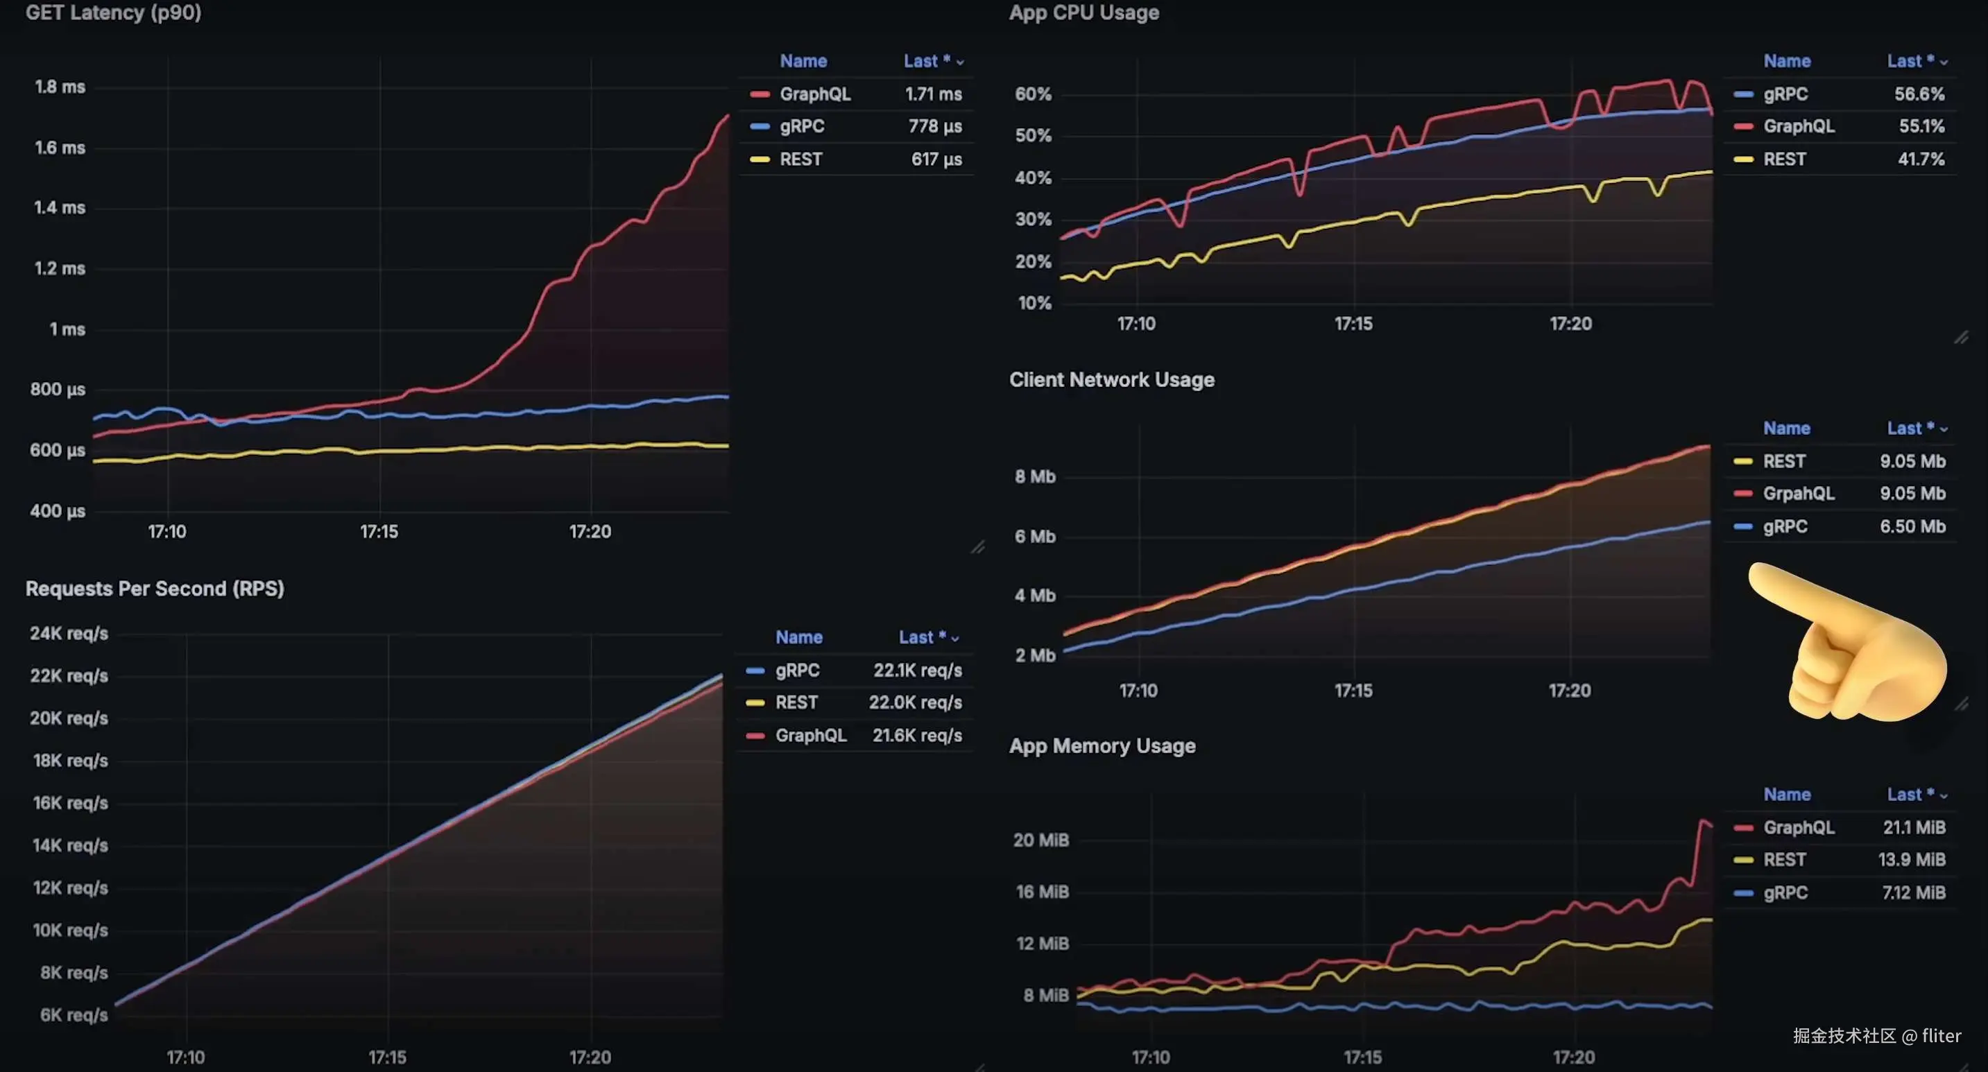Click the Client Network Usage panel title
Image resolution: width=1988 pixels, height=1072 pixels.
point(1111,379)
